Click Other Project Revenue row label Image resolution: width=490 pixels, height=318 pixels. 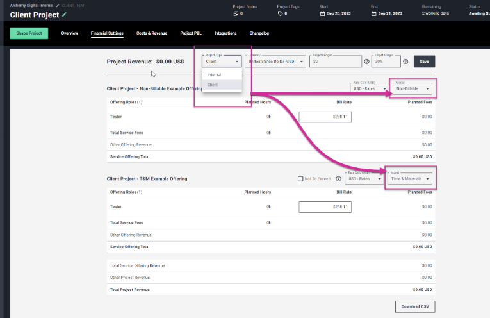click(x=129, y=278)
